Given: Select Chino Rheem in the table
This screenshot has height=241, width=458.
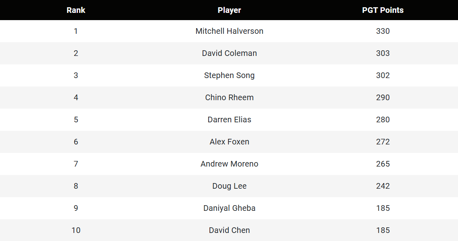Looking at the screenshot, I should pyautogui.click(x=229, y=97).
